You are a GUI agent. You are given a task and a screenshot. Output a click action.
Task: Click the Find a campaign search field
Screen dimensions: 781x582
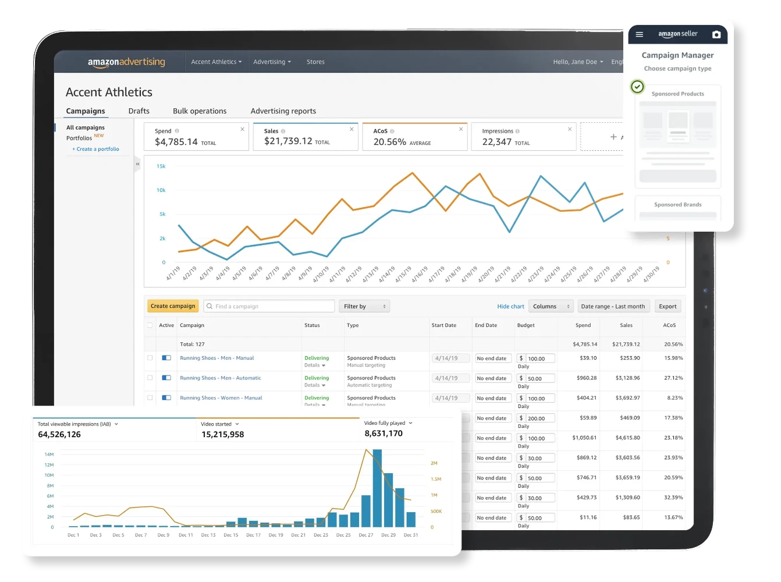click(x=269, y=306)
